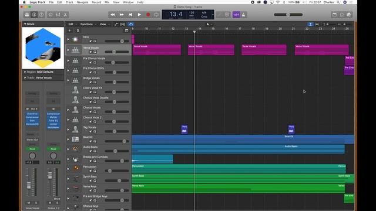Adjust the master volume slider in control bar
The height and width of the screenshot is (211, 376).
click(288, 15)
